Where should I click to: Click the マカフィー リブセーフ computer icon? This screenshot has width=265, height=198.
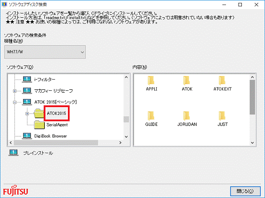click(x=27, y=91)
